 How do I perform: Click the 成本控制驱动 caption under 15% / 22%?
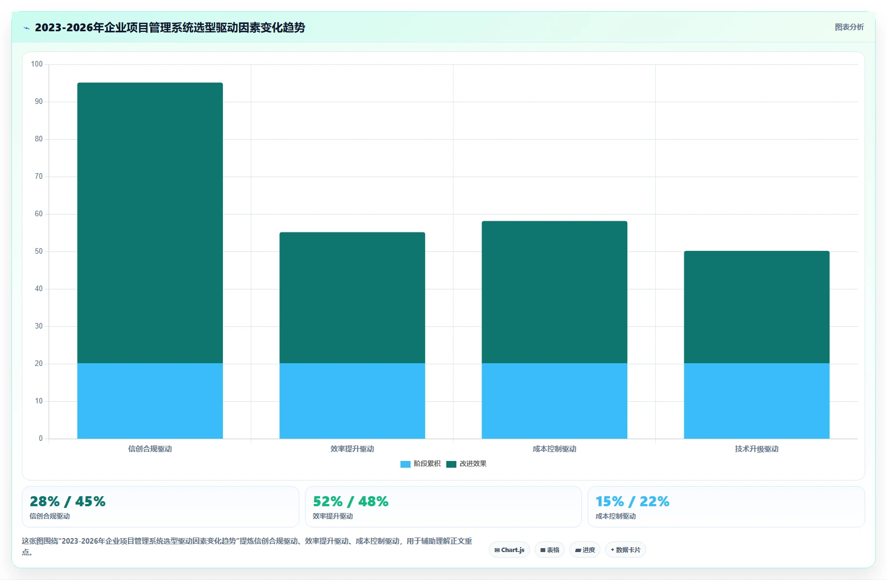click(x=616, y=516)
